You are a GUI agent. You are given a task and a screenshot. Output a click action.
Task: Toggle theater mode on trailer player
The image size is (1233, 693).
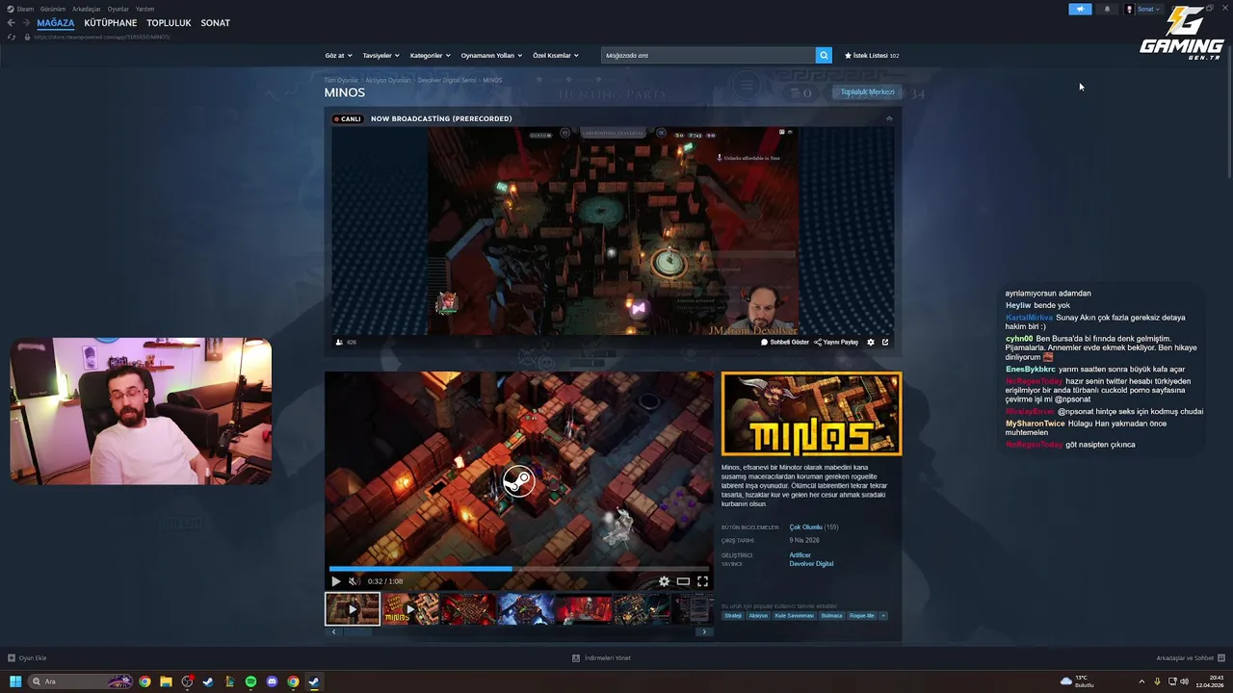tap(683, 580)
